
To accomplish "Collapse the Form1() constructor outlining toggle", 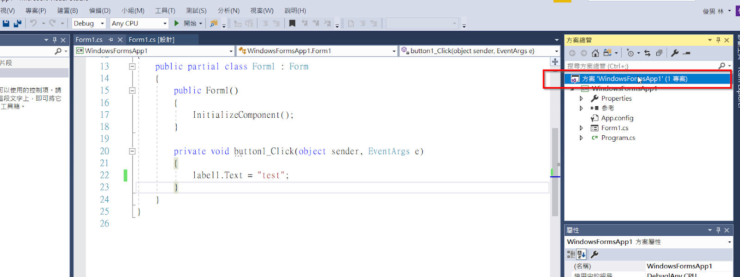I will click(x=132, y=90).
